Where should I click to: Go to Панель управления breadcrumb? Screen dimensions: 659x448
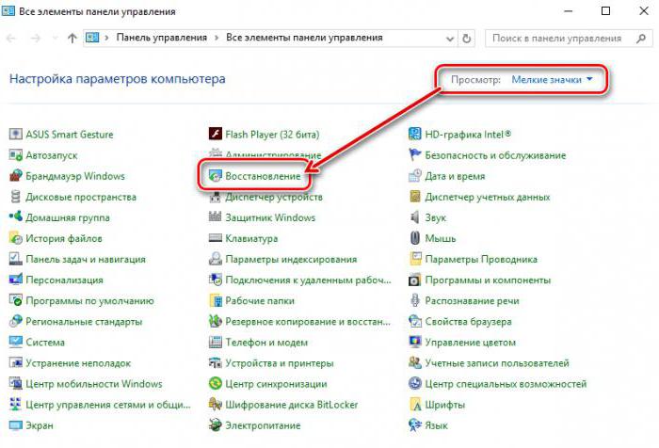(161, 38)
